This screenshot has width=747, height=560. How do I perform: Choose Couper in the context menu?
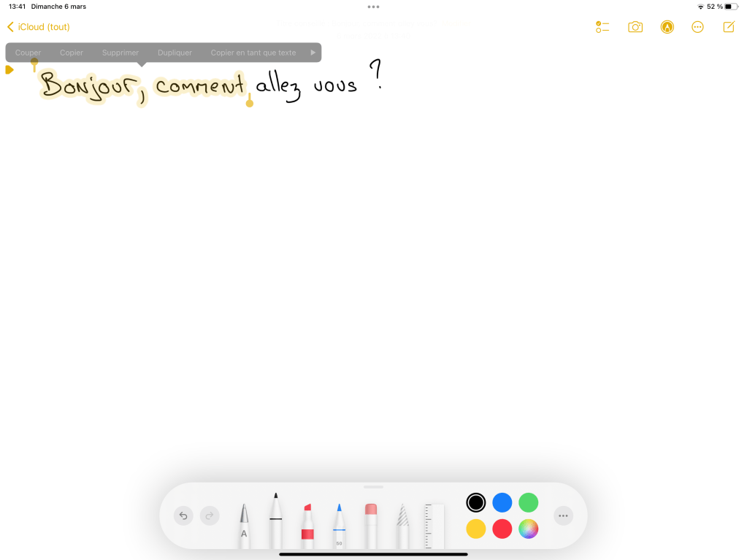28,53
